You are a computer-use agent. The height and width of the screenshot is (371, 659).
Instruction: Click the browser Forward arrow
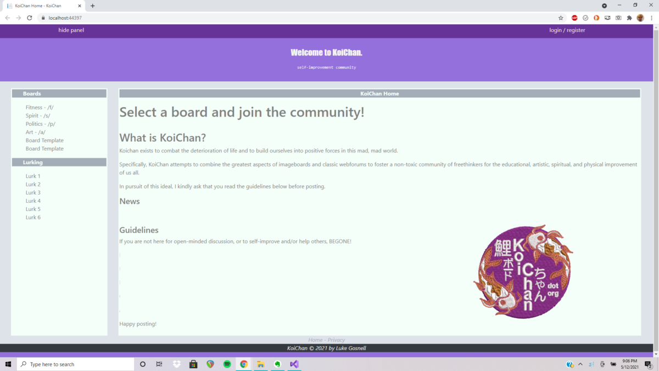click(19, 18)
